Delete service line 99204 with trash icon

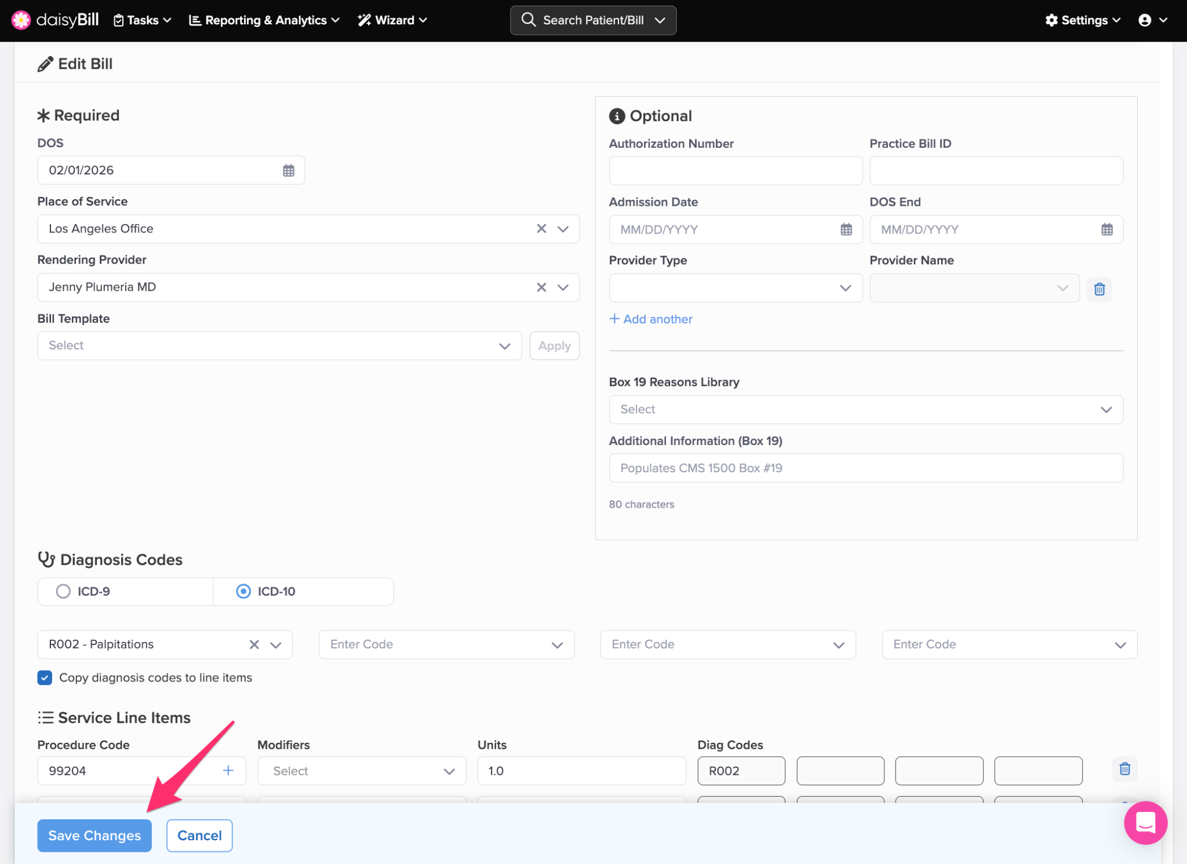point(1124,769)
